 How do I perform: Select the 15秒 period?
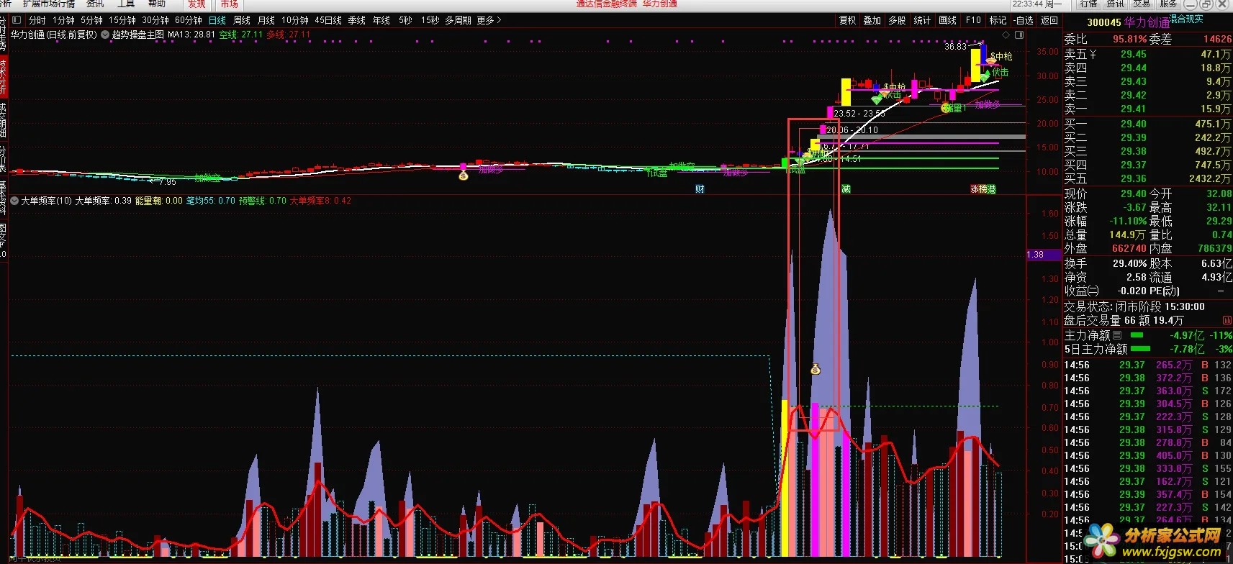pyautogui.click(x=430, y=20)
